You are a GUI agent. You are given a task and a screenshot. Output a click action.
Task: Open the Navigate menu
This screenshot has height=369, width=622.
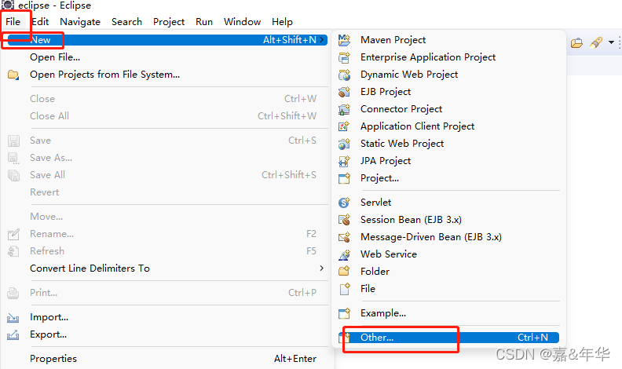pyautogui.click(x=80, y=22)
